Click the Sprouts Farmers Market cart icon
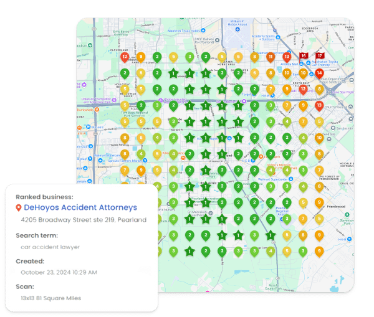 (145, 161)
